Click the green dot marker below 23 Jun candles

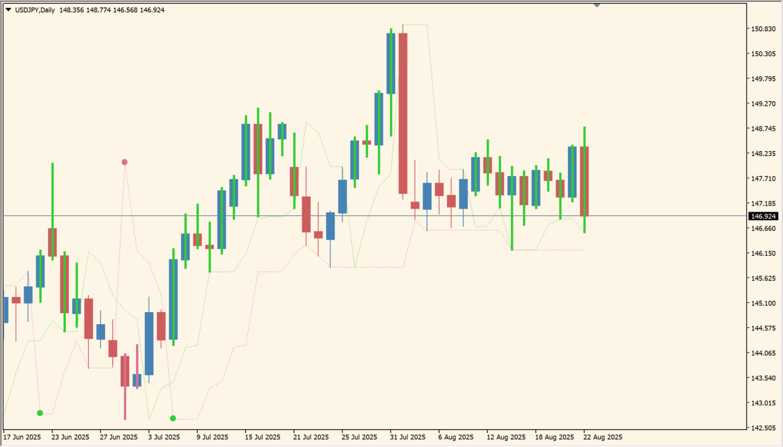click(x=40, y=413)
